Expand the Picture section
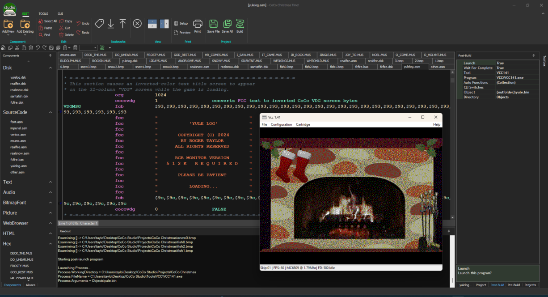 point(50,213)
